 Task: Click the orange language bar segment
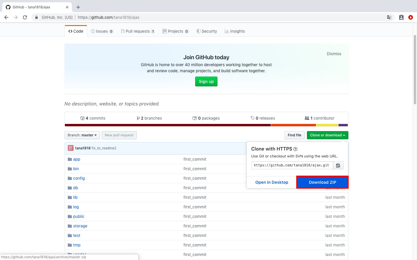tap(293, 125)
